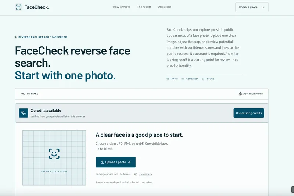Click the lock icon beside Stays on this device

tap(240, 94)
